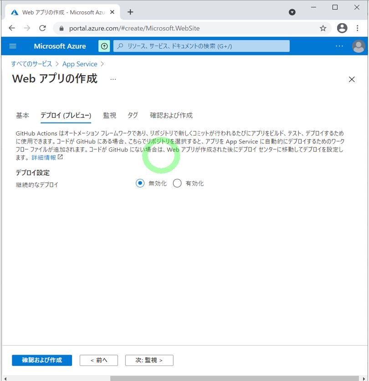
Task: Open the Azure portal hamburger menu
Action: click(x=13, y=46)
